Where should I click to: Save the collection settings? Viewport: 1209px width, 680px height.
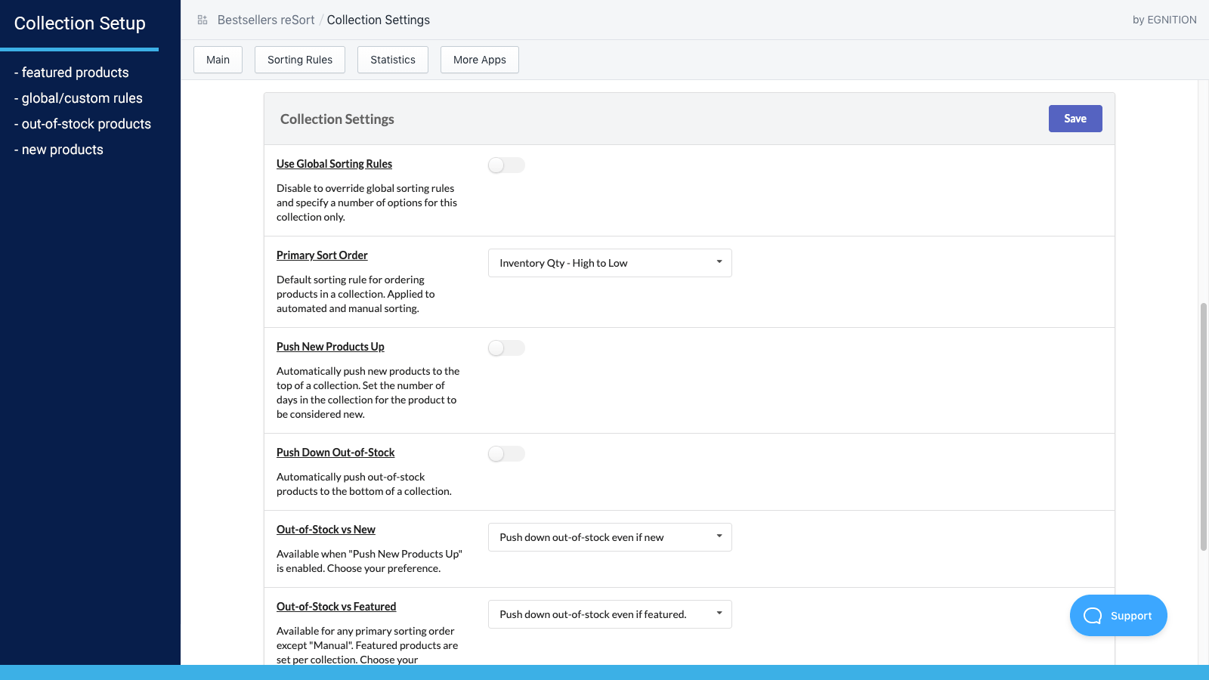1075,119
